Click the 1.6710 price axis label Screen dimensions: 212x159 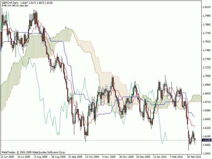coord(207,102)
